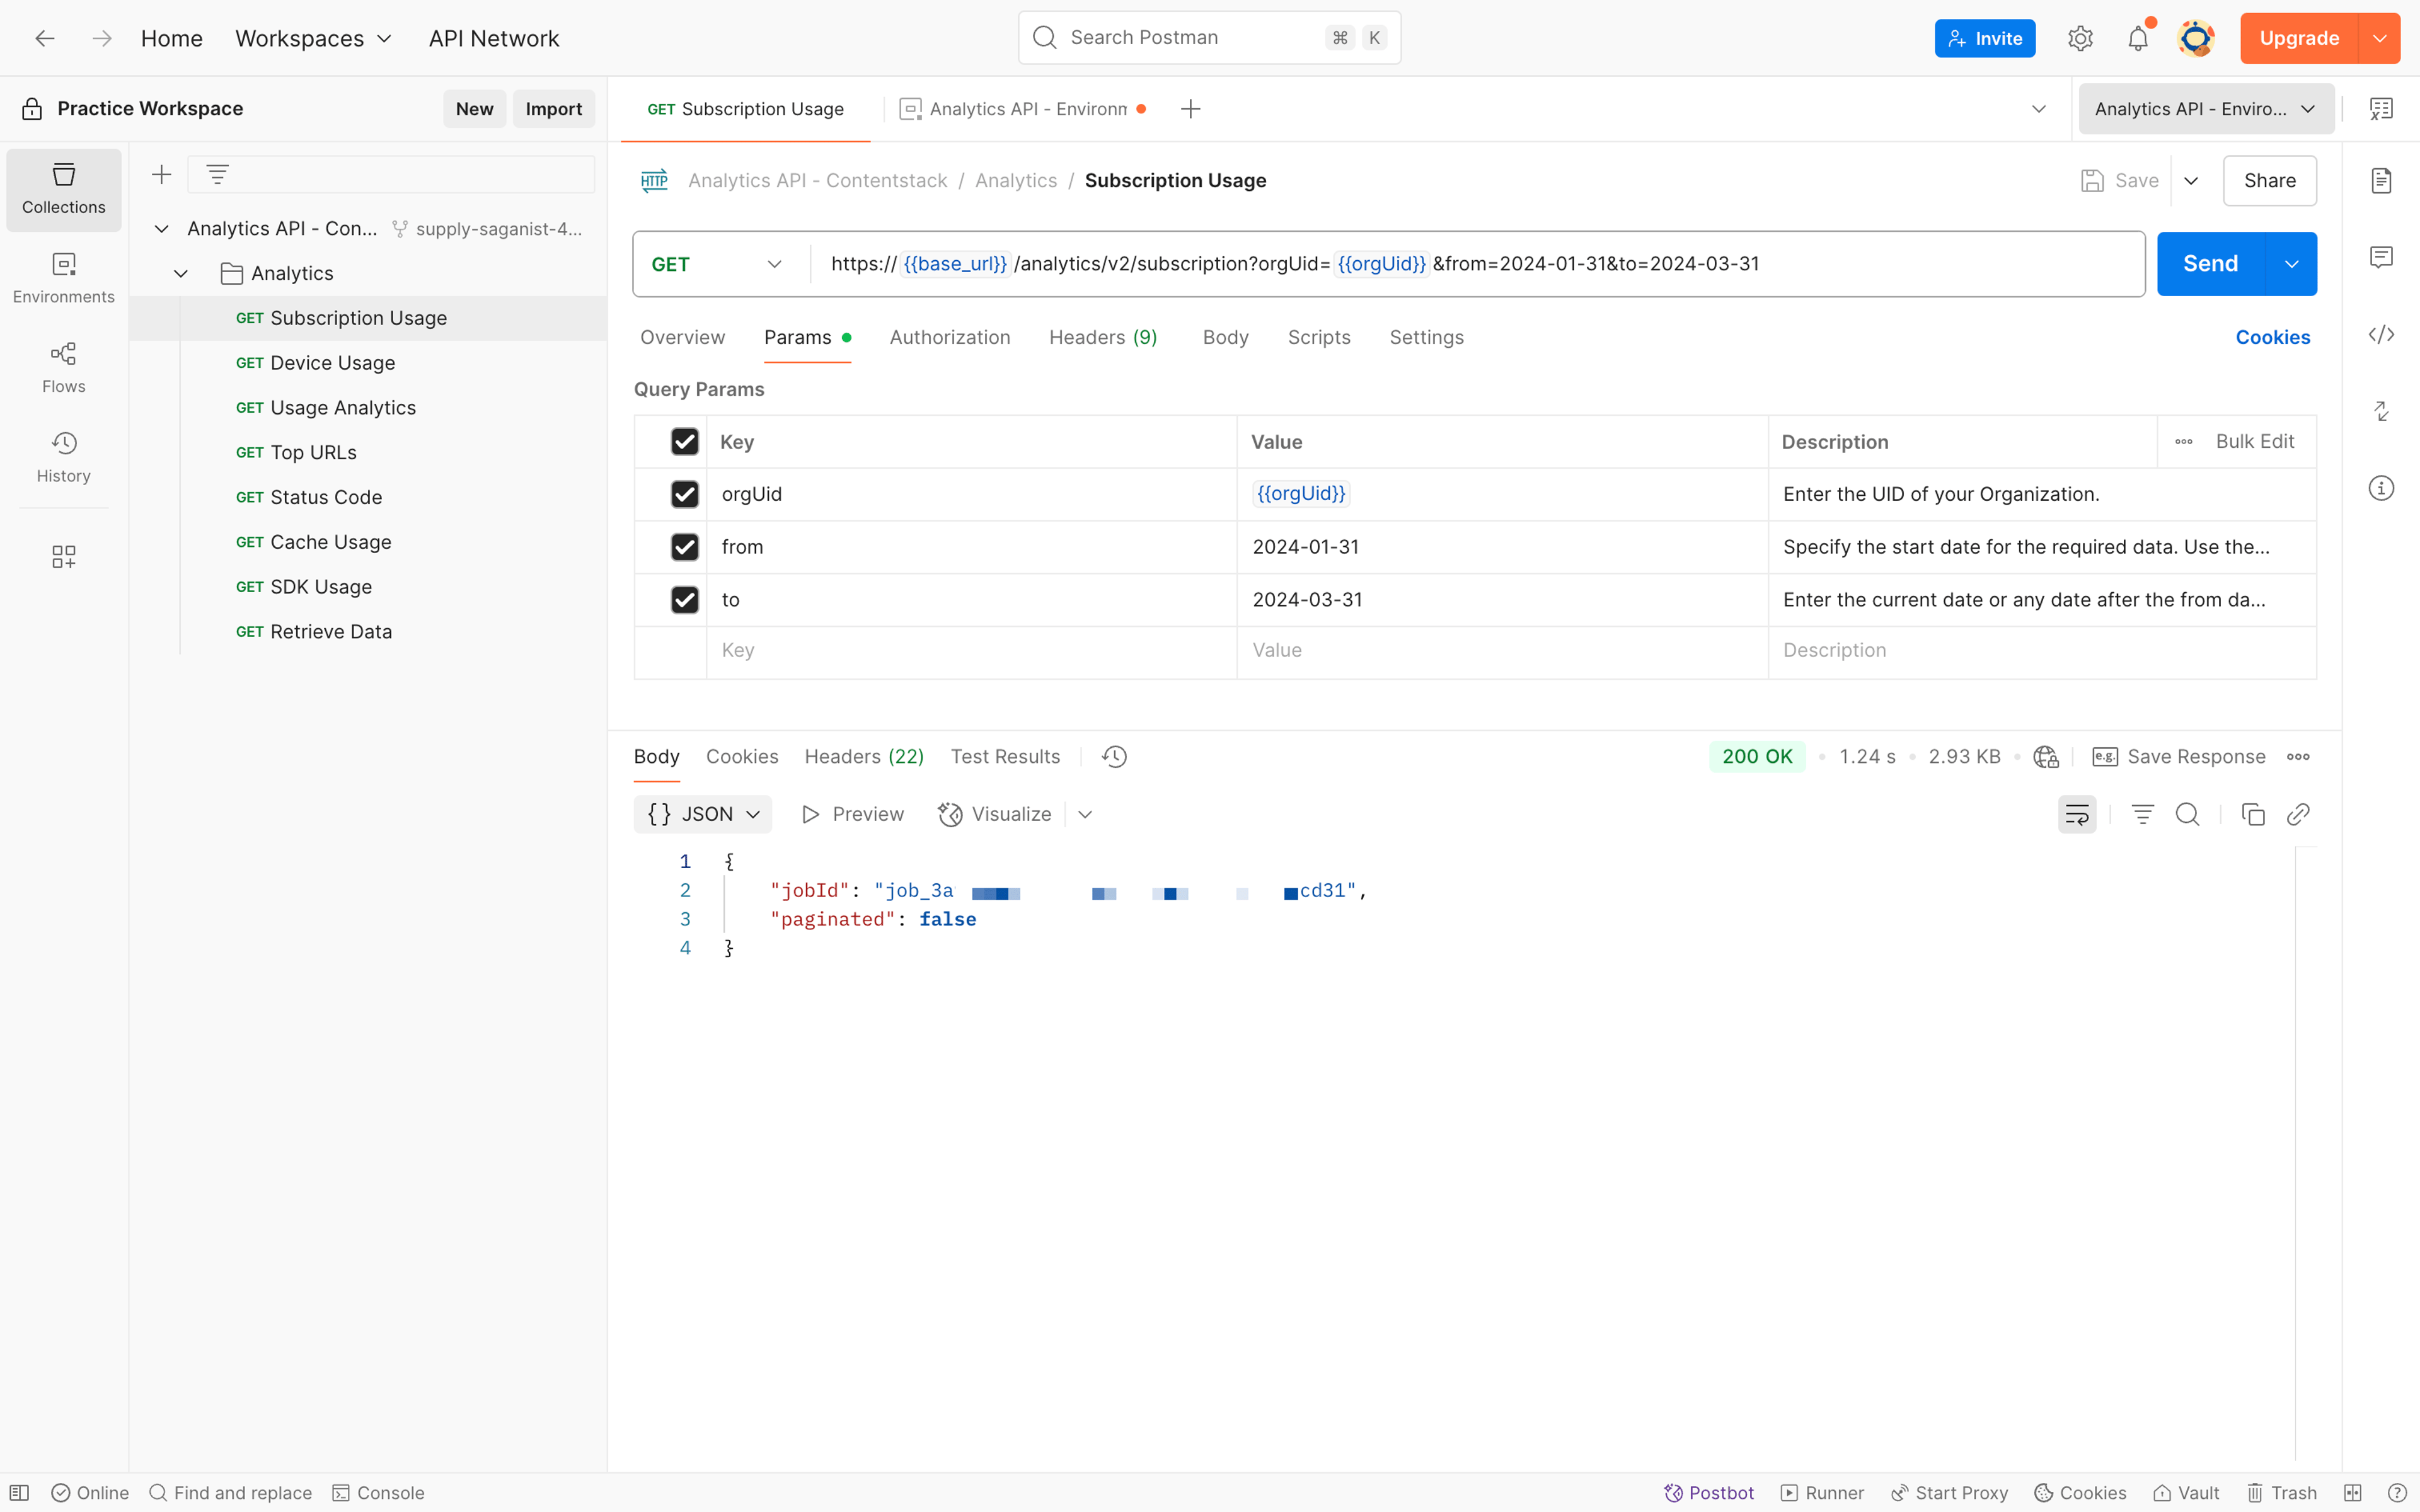Viewport: 2420px width, 1512px height.
Task: Open the notifications bell
Action: pos(2137,38)
